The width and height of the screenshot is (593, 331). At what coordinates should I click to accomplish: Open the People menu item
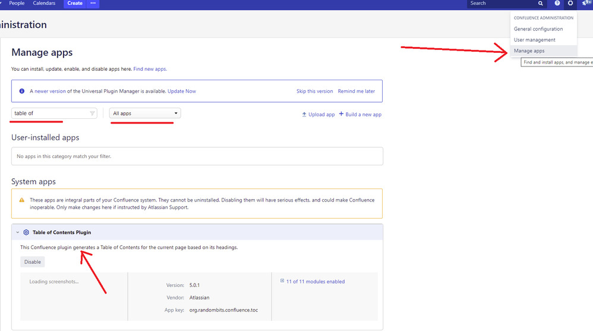(17, 3)
